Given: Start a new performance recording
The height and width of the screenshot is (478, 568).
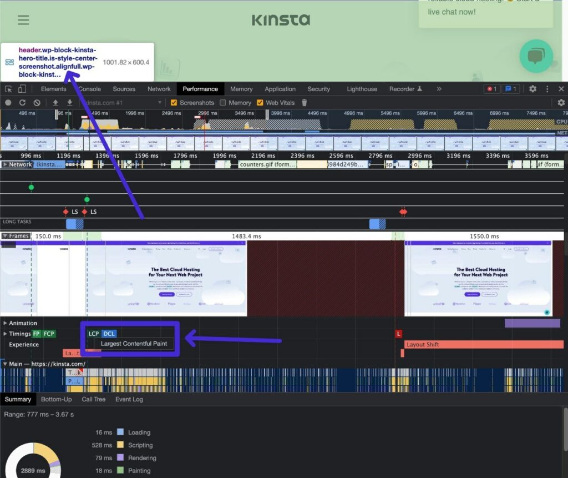Looking at the screenshot, I should (9, 103).
